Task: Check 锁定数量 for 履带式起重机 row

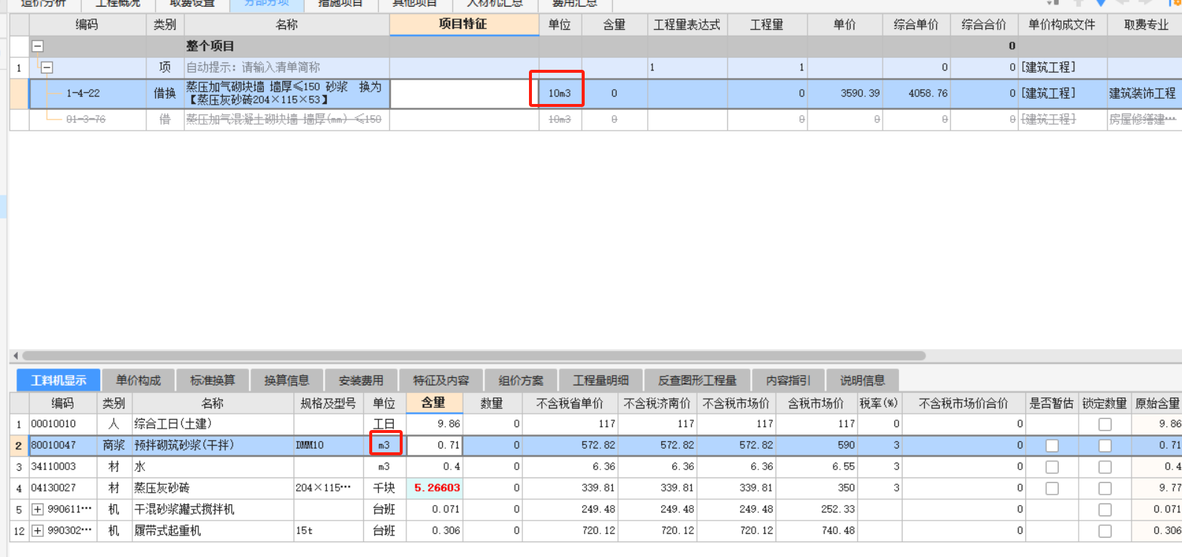Action: click(x=1105, y=532)
